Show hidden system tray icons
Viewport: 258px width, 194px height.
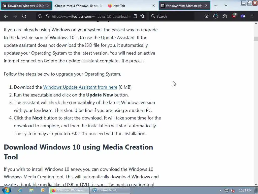(x=220, y=191)
